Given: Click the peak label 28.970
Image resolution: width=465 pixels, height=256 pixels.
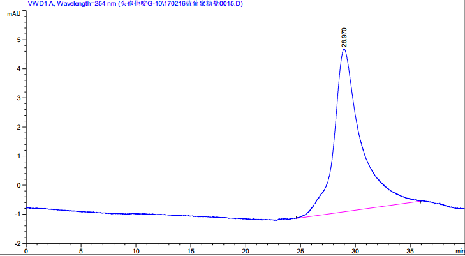Looking at the screenshot, I should click(344, 38).
